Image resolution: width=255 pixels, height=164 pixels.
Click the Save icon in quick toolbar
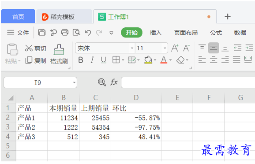coord(42,33)
